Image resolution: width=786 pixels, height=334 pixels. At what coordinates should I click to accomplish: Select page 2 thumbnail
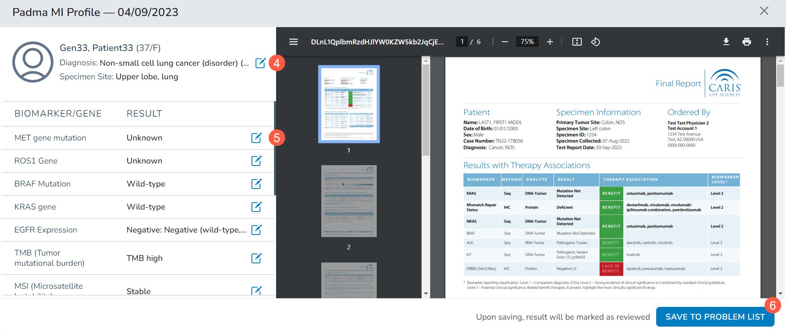pyautogui.click(x=349, y=201)
